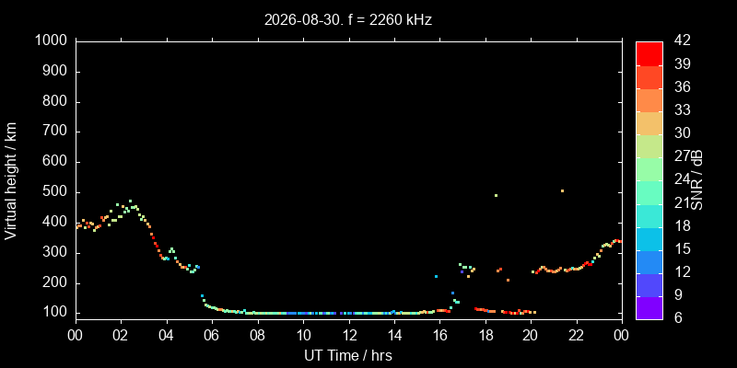Click the cyan data point near 220 km at 16 hrs
The width and height of the screenshot is (737, 368).
[x=436, y=277]
